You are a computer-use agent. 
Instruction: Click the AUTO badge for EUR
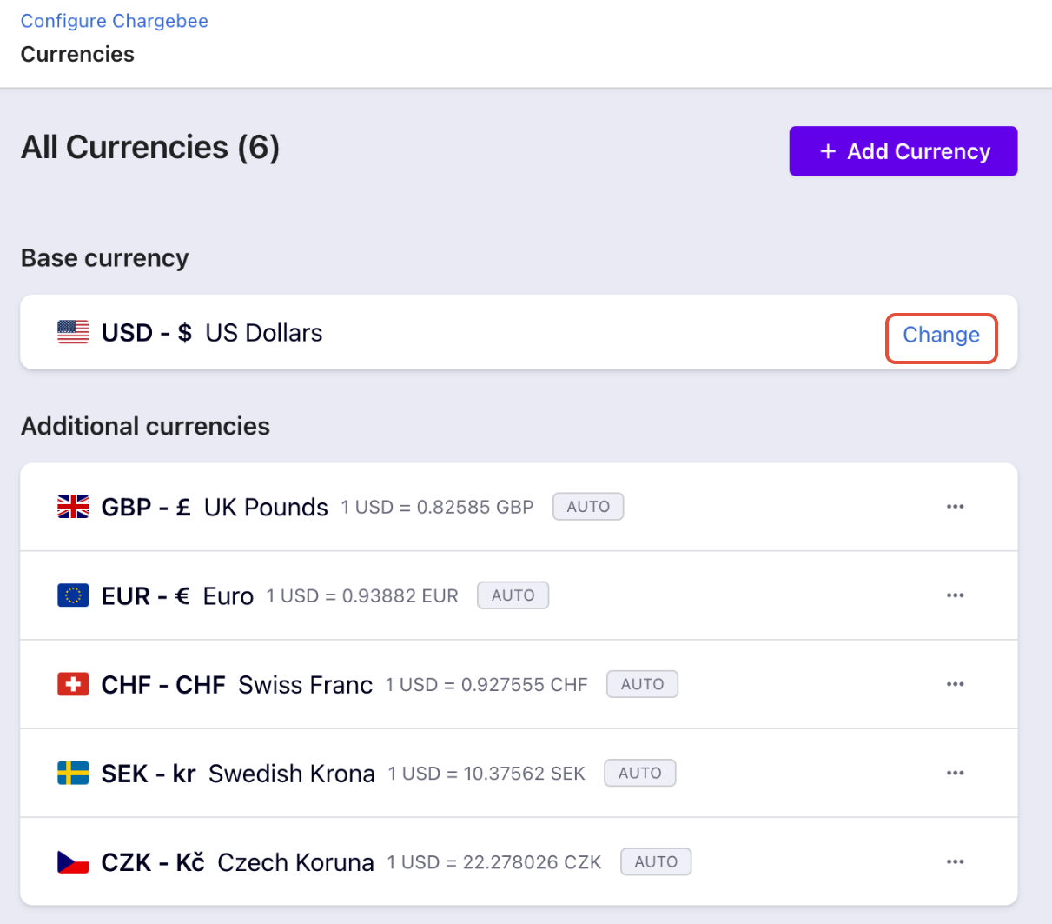coord(513,595)
